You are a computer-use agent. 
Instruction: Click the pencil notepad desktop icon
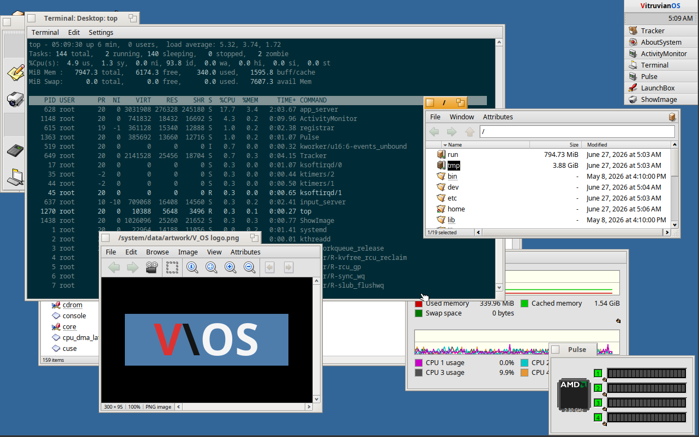[x=15, y=71]
